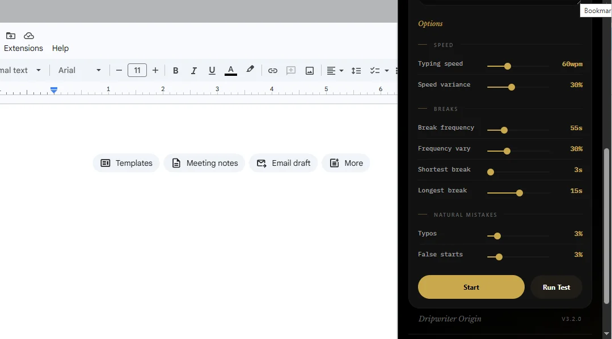
Task: Open the Extensions menu
Action: click(23, 48)
